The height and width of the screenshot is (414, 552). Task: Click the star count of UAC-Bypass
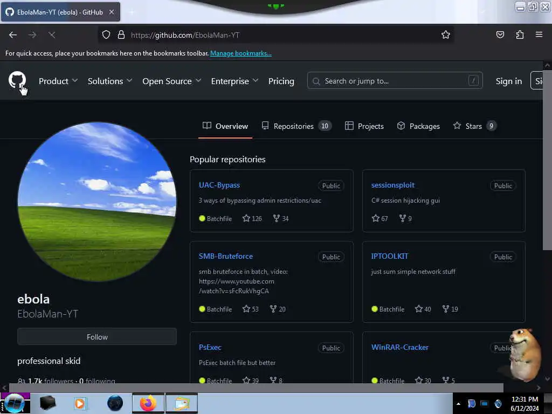(252, 219)
